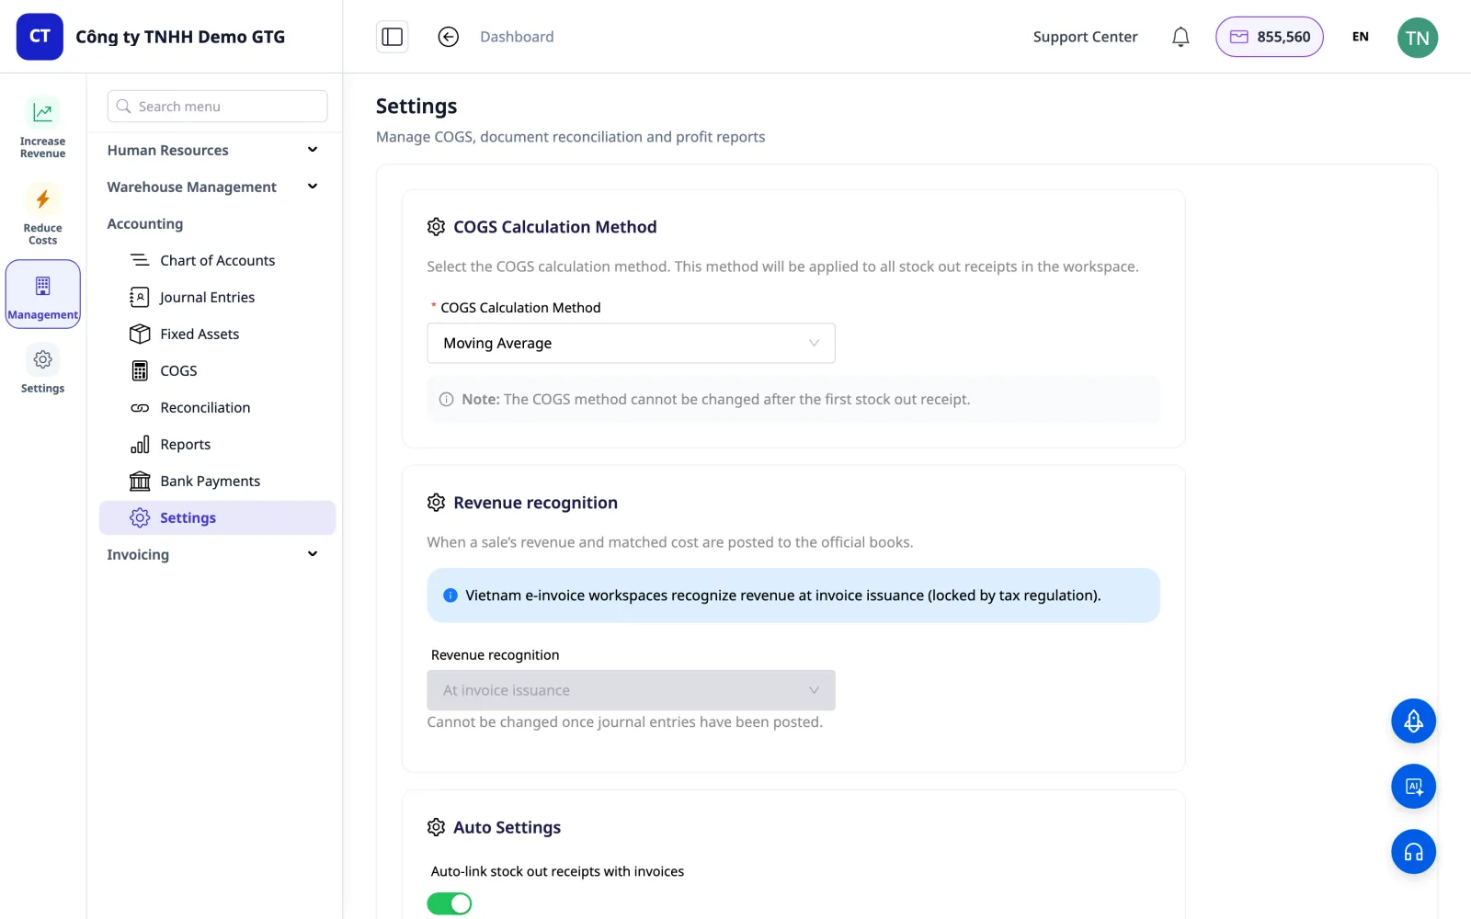This screenshot has width=1471, height=919.
Task: Open the Moving Average method dropdown
Action: pos(631,343)
